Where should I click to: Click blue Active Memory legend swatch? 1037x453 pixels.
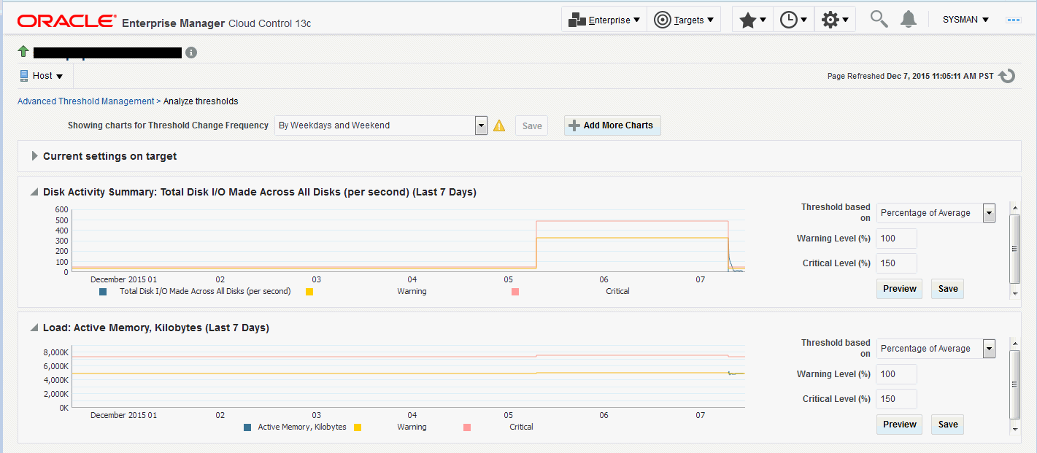[x=248, y=427]
